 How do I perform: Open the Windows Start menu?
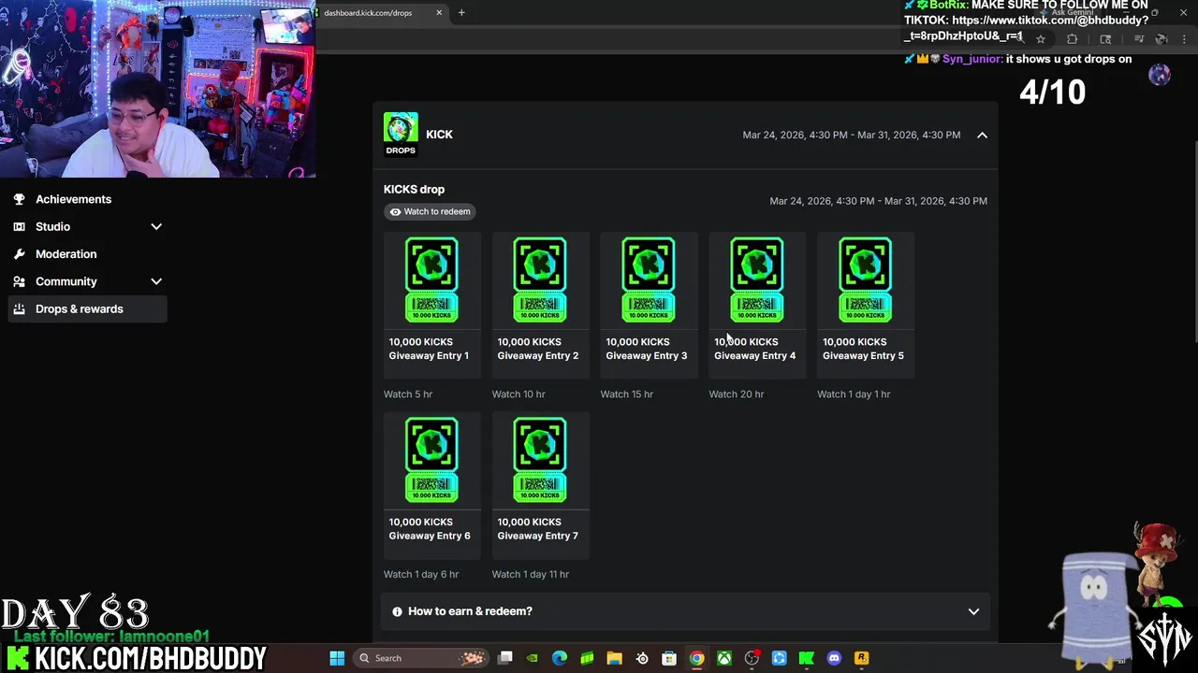click(x=337, y=658)
